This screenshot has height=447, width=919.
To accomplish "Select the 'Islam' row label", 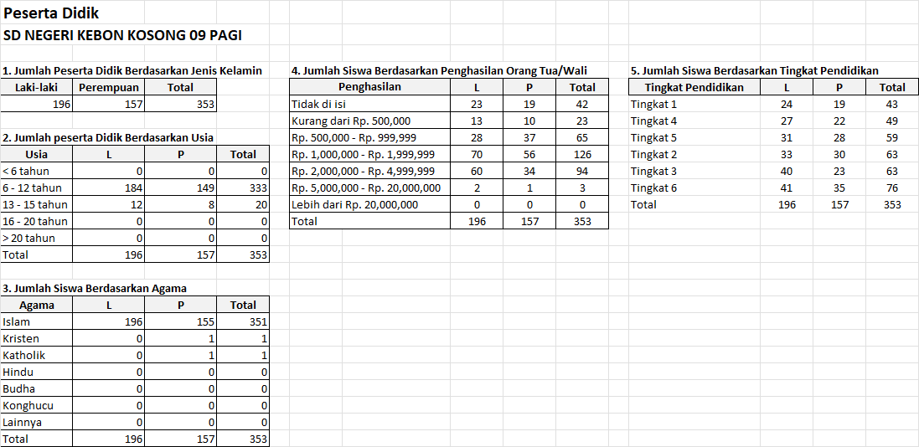I will (x=36, y=321).
